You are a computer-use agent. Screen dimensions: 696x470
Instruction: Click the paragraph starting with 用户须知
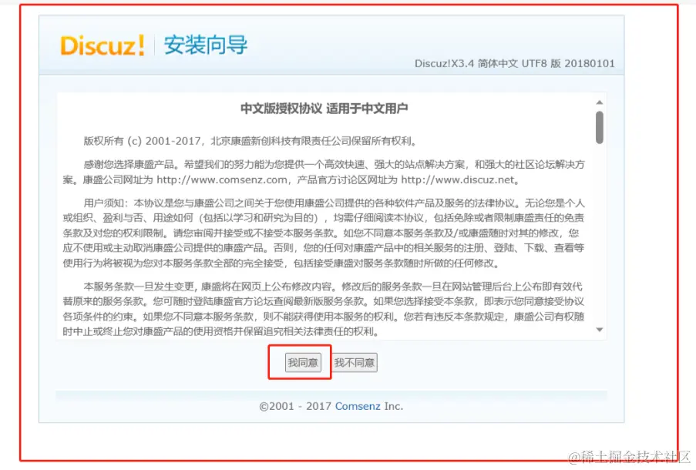click(x=324, y=233)
